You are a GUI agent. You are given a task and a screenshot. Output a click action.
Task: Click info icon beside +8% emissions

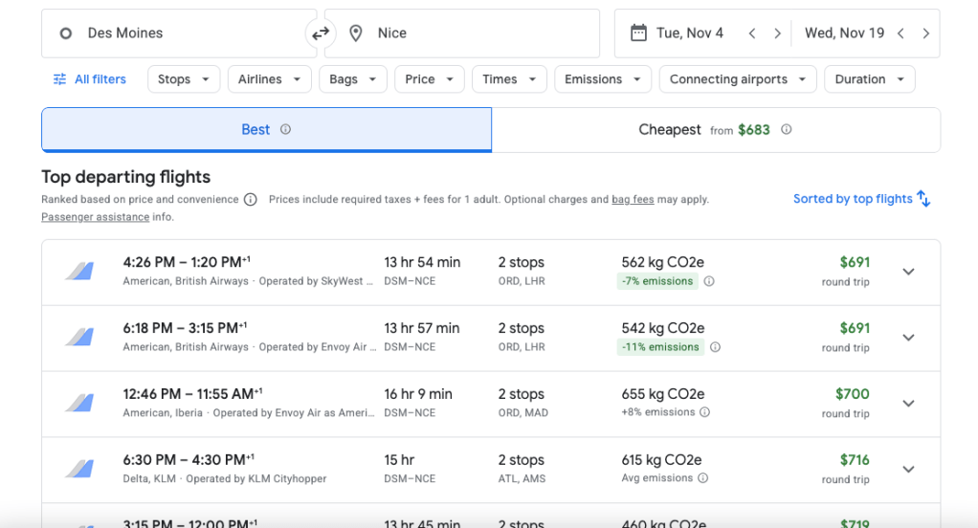coord(704,412)
